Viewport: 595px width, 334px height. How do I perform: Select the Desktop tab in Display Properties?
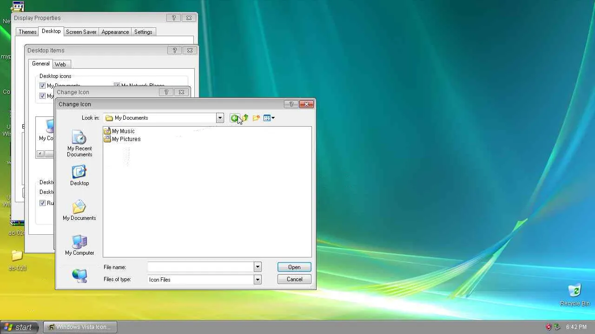click(x=51, y=31)
